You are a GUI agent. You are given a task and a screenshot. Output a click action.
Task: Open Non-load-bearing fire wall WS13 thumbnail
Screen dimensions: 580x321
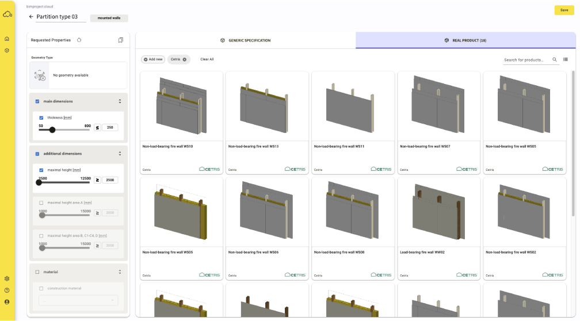[267, 106]
